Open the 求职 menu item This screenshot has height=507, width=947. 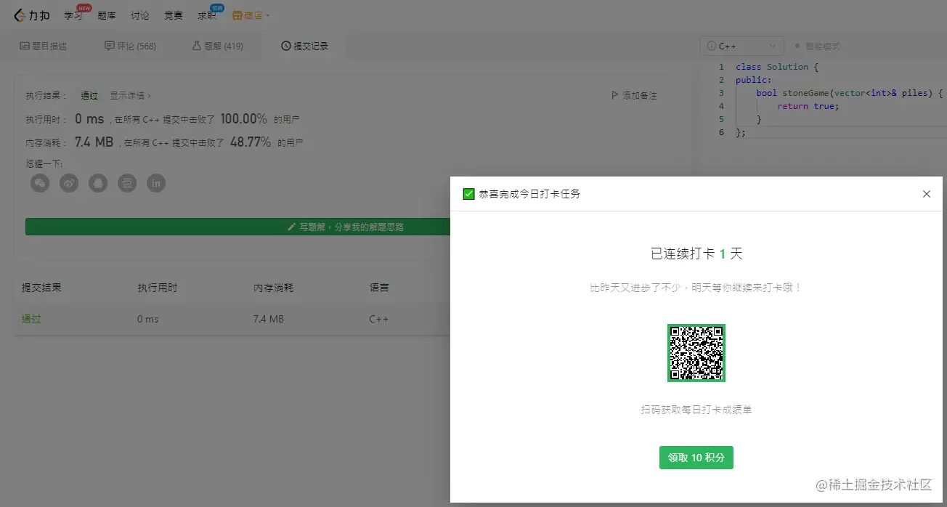(207, 15)
